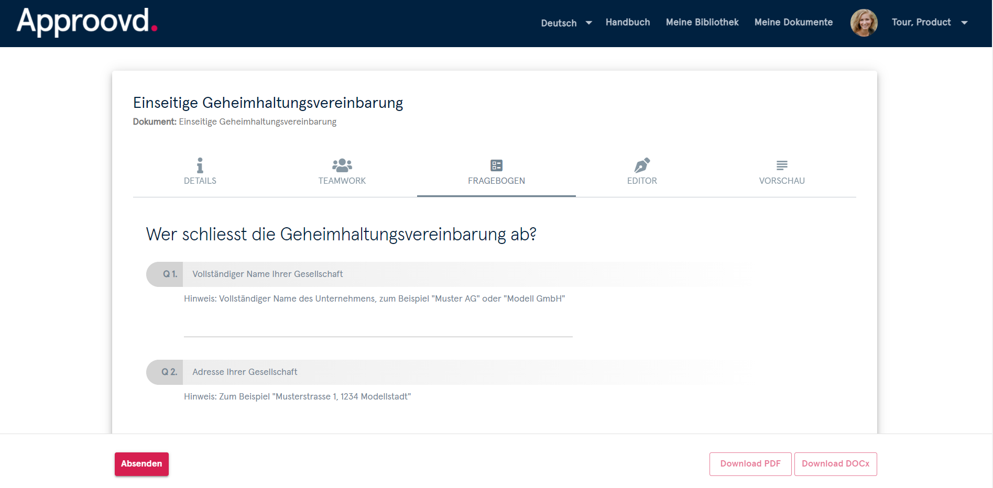This screenshot has width=993, height=488.
Task: Download the document as PDF
Action: (x=750, y=464)
